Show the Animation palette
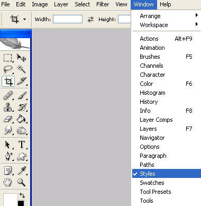 tap(167, 48)
